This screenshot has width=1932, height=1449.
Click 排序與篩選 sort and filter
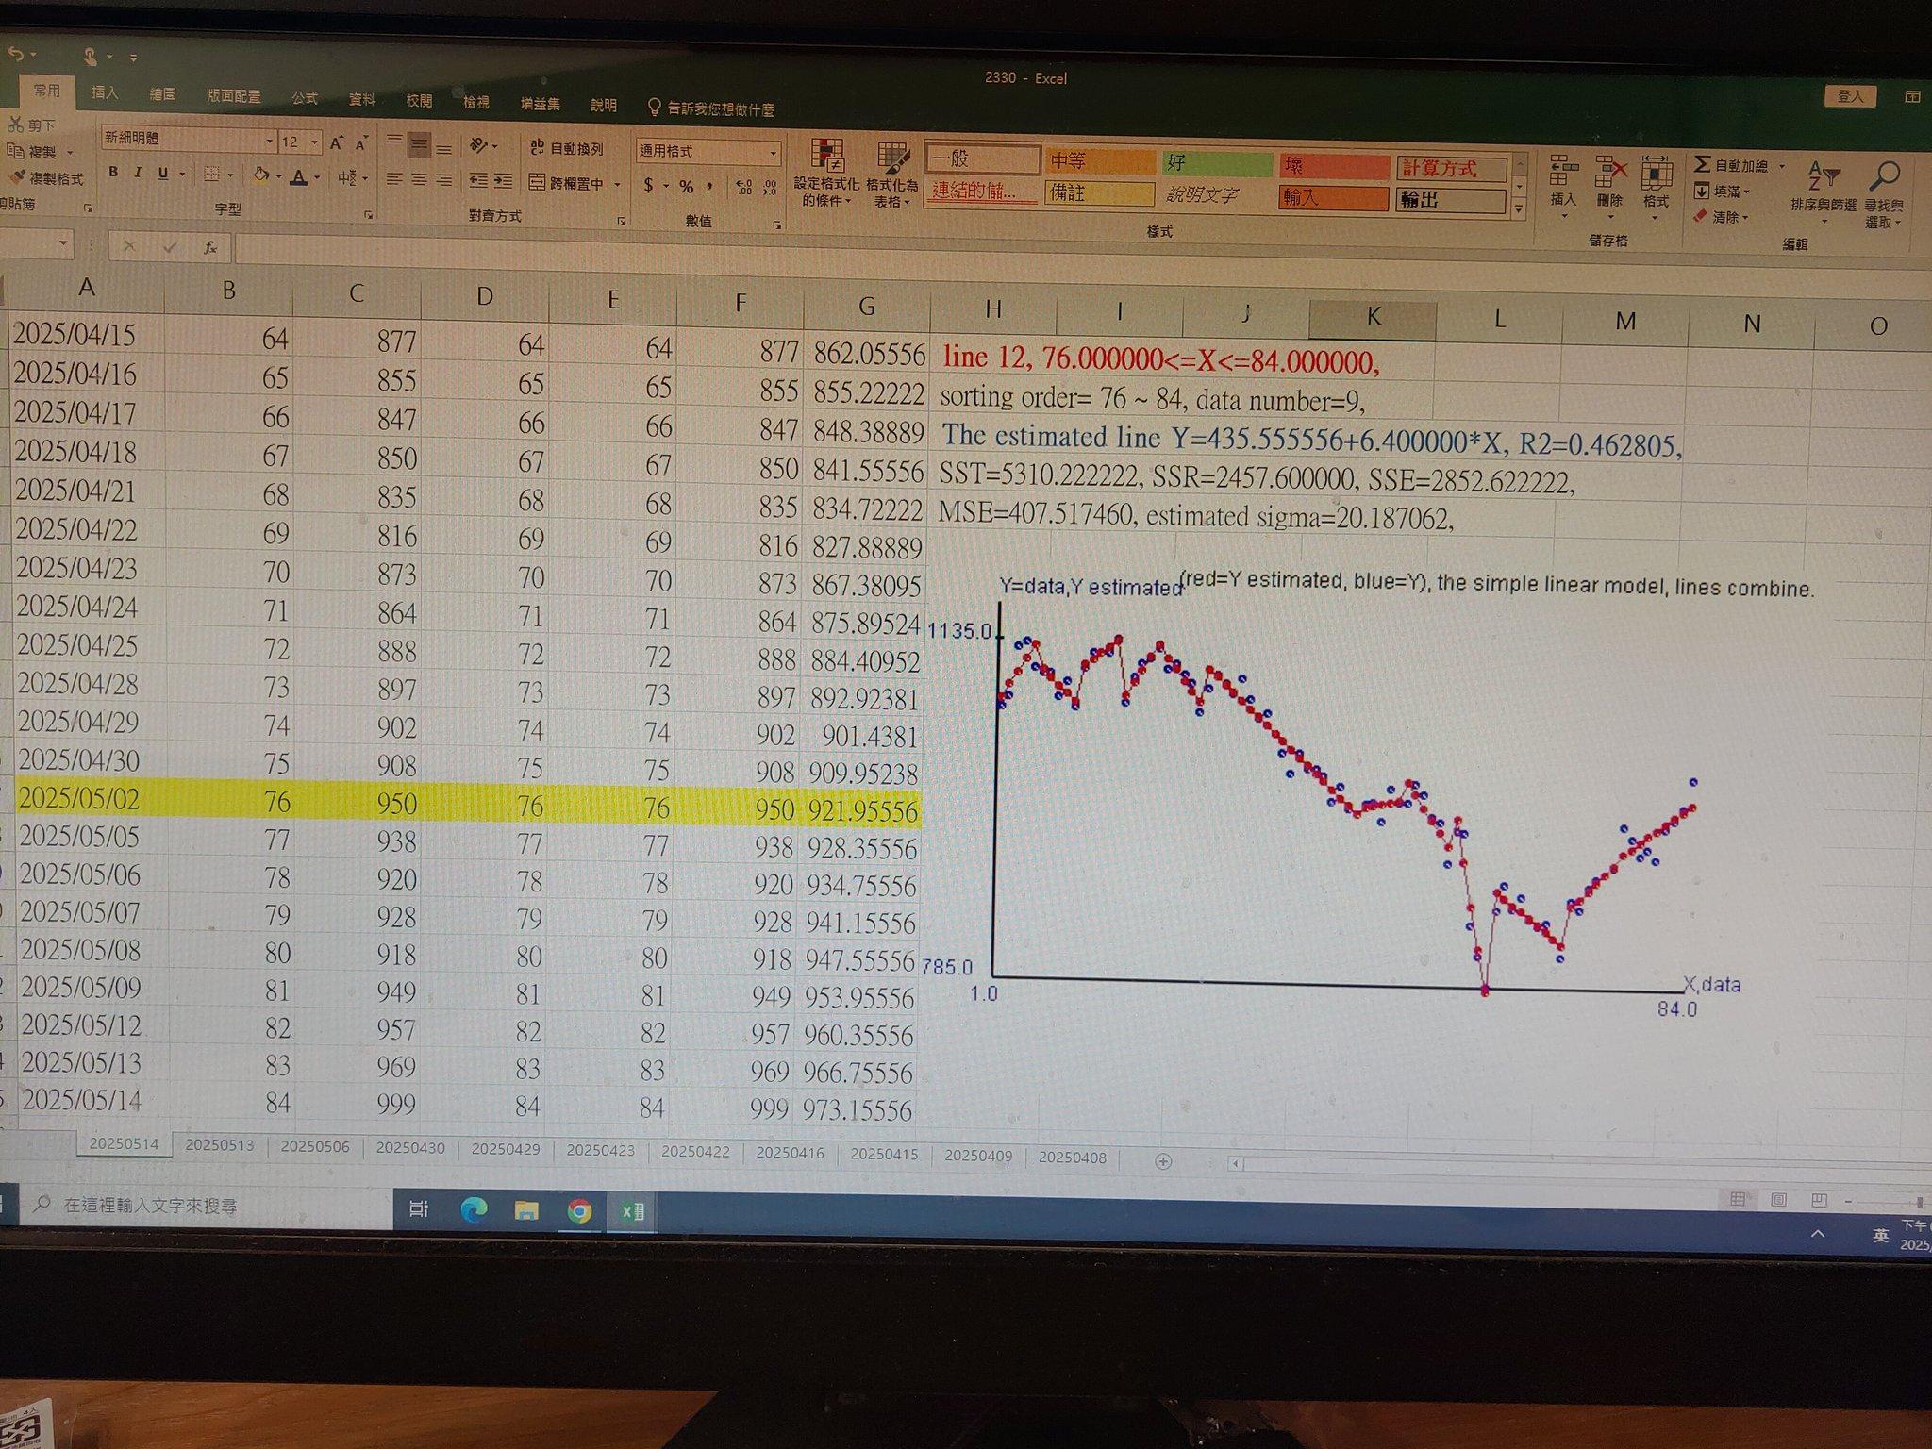click(1823, 192)
